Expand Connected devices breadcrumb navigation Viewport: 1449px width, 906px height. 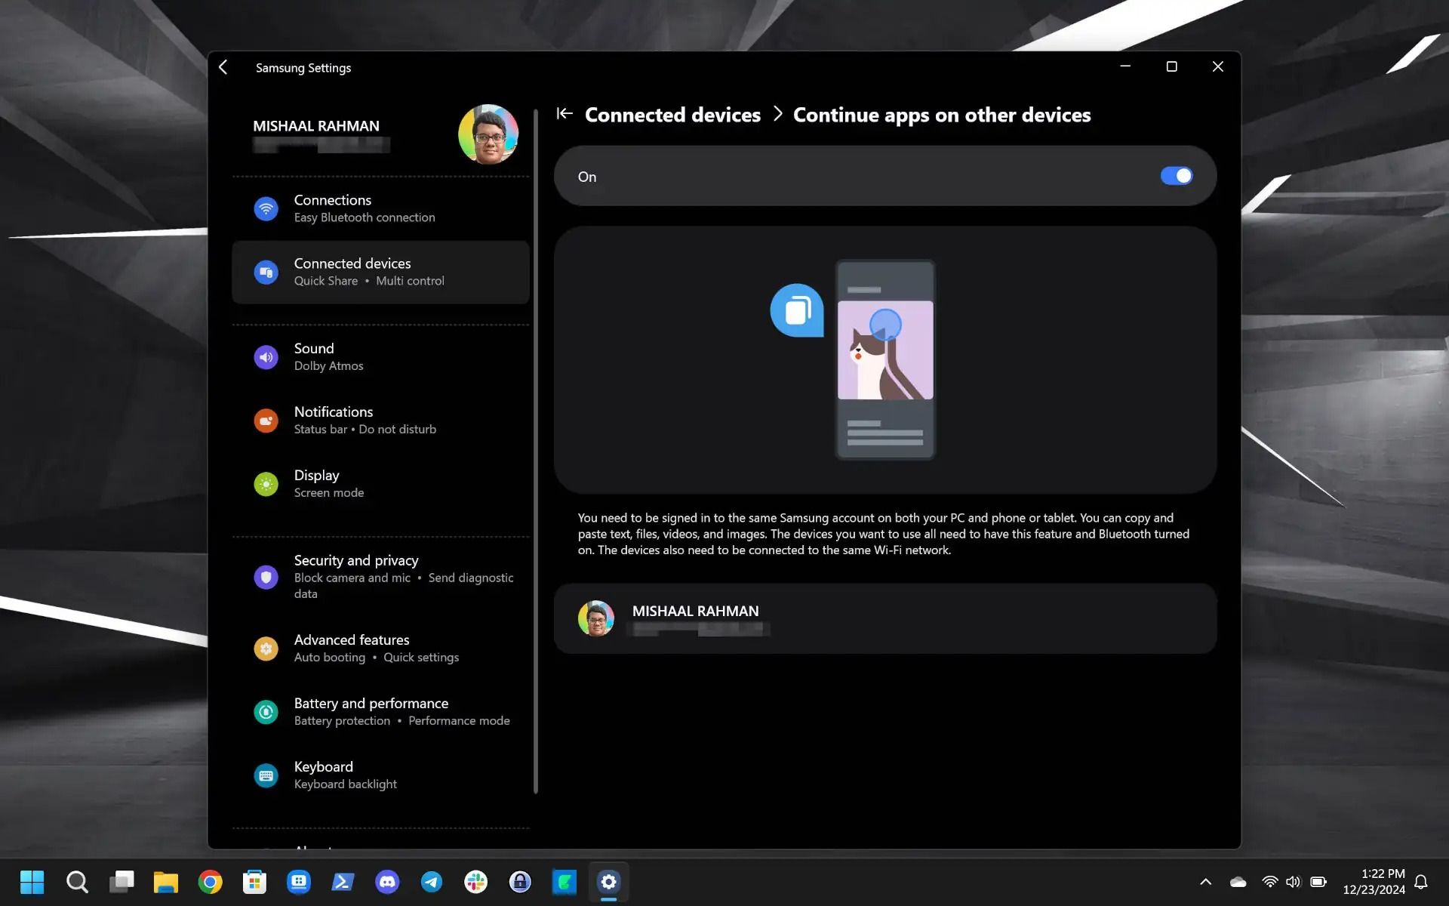673,114
